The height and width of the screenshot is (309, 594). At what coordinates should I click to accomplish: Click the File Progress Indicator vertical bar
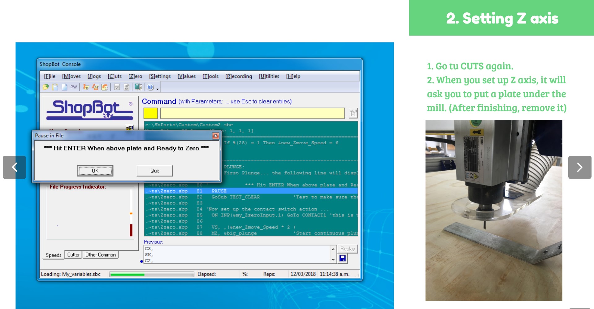click(x=131, y=213)
